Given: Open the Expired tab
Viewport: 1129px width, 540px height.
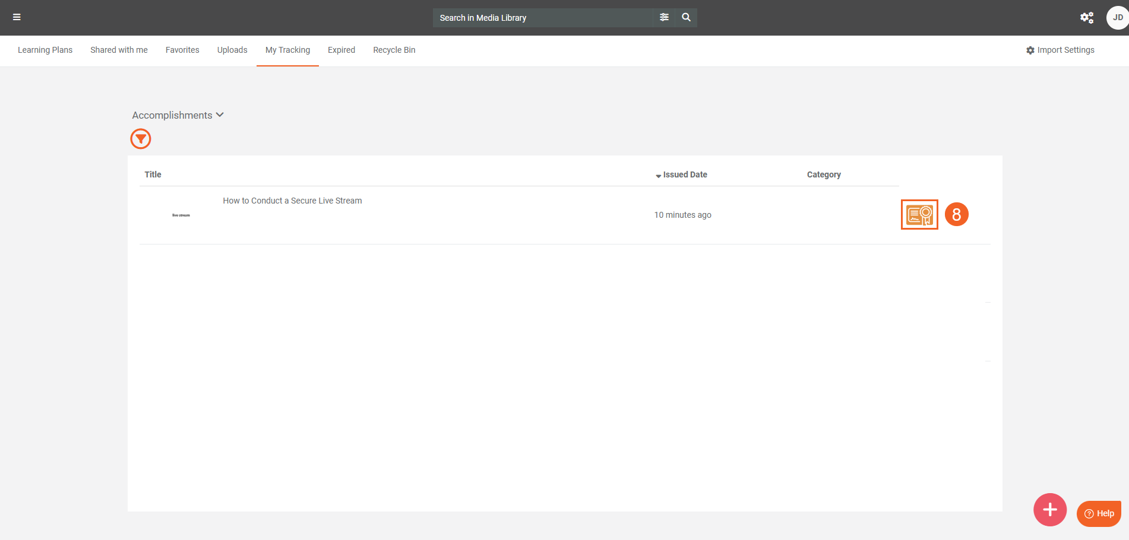Looking at the screenshot, I should click(x=341, y=50).
